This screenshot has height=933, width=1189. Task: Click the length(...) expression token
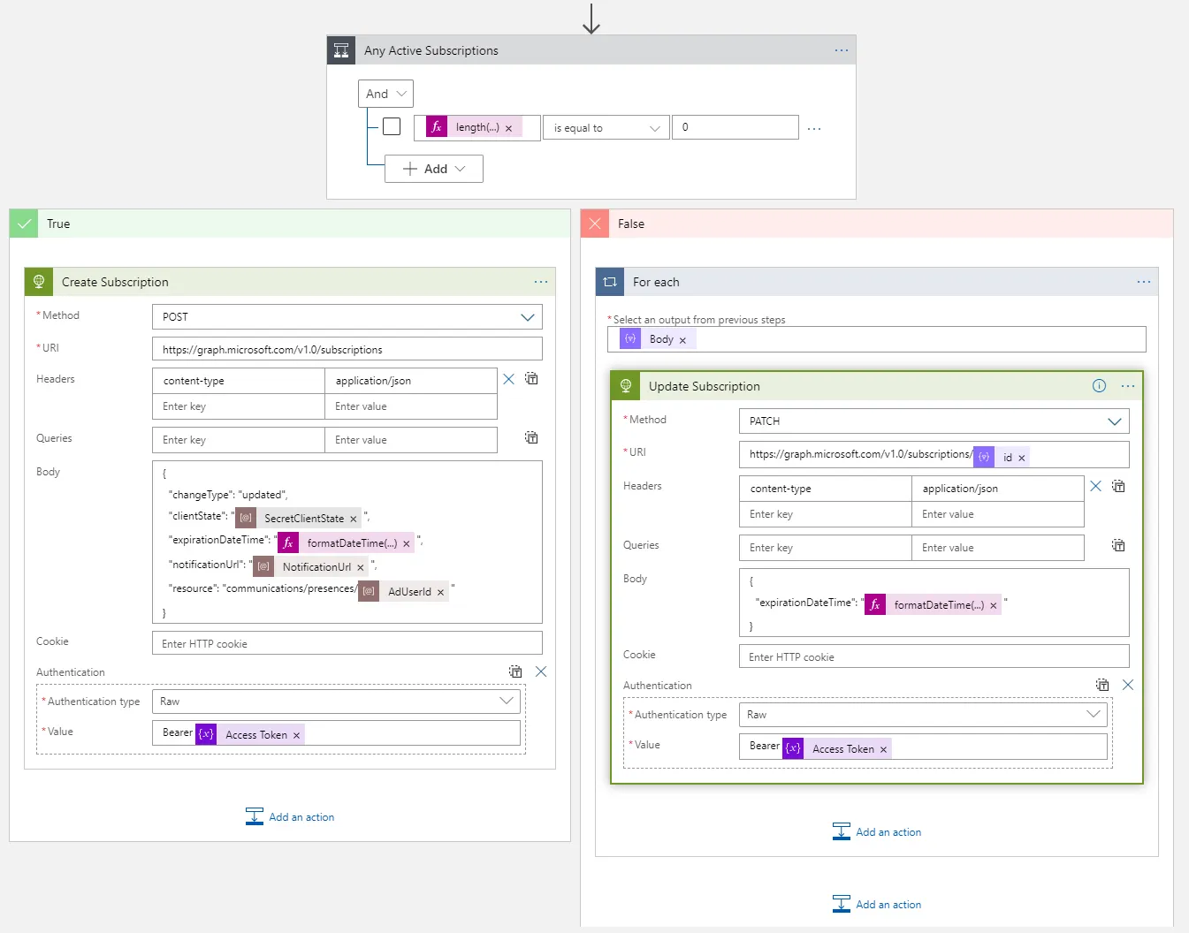(472, 127)
